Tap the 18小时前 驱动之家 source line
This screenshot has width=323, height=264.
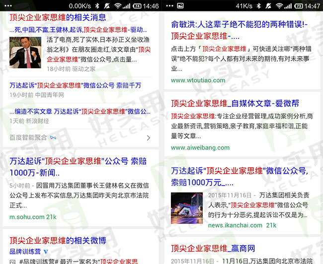click(x=71, y=69)
